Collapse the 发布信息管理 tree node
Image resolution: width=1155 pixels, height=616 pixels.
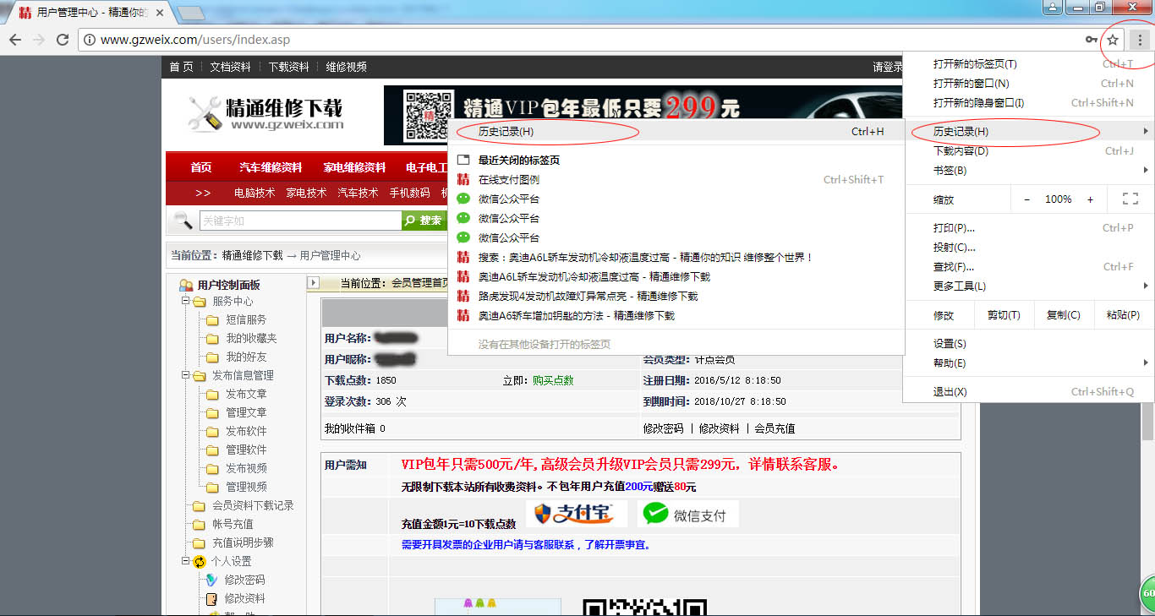click(x=185, y=375)
